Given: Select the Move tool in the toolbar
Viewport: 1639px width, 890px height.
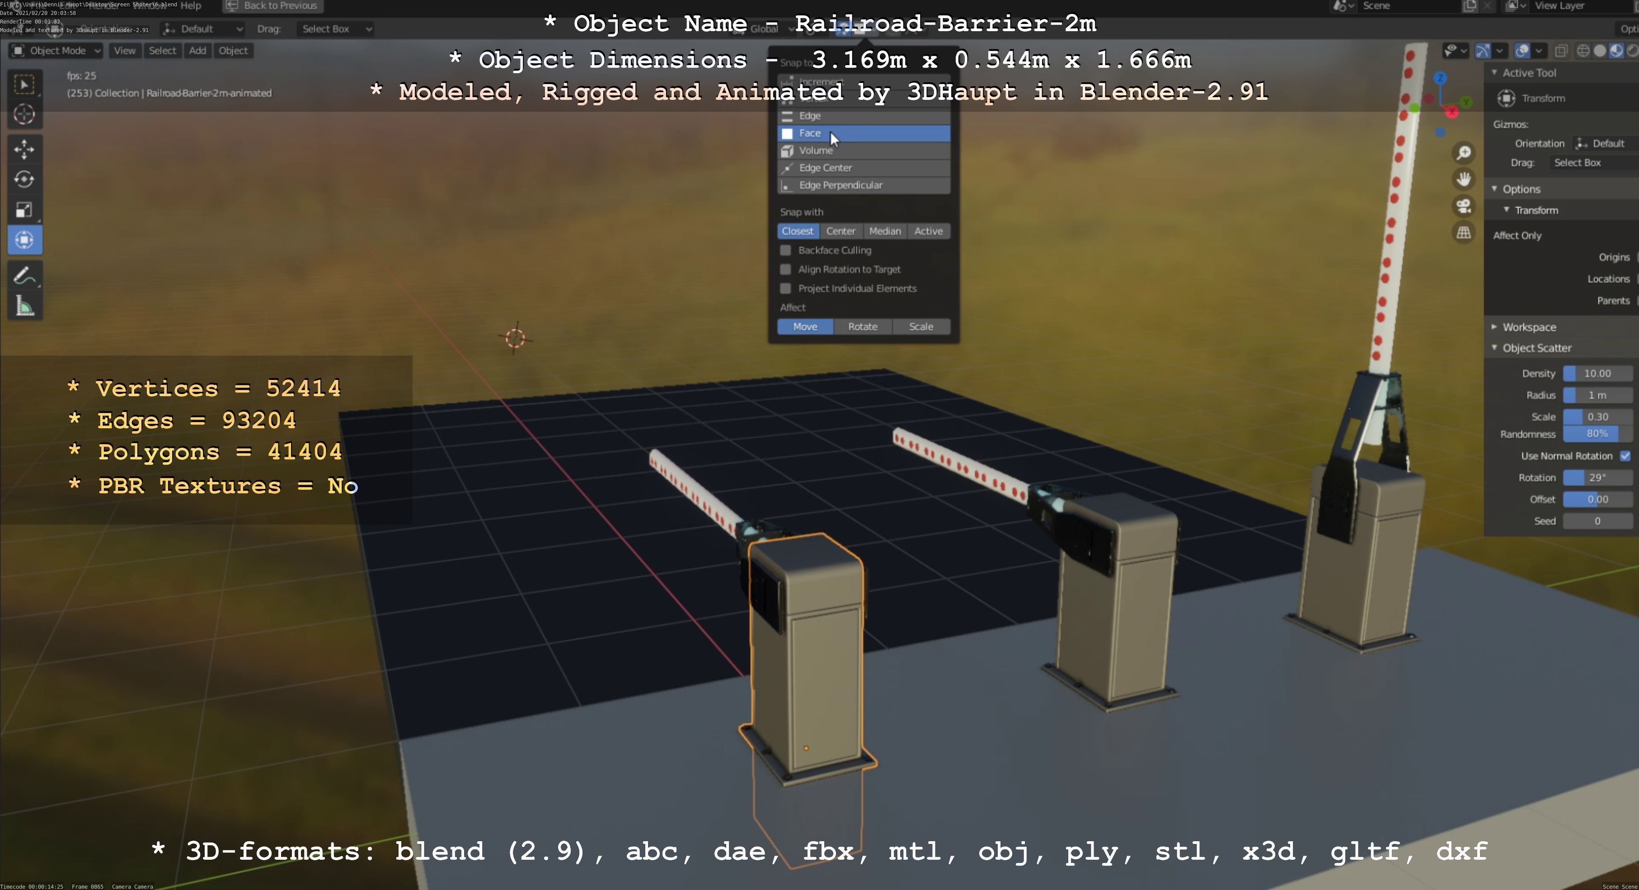Looking at the screenshot, I should [x=24, y=149].
